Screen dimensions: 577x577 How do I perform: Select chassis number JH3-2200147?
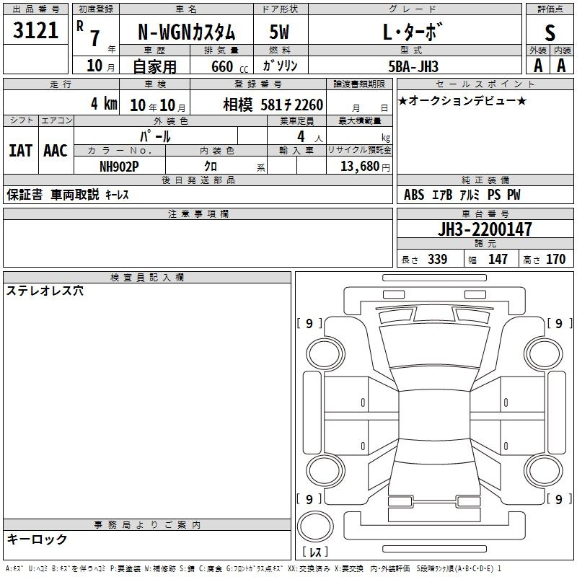[x=485, y=230]
